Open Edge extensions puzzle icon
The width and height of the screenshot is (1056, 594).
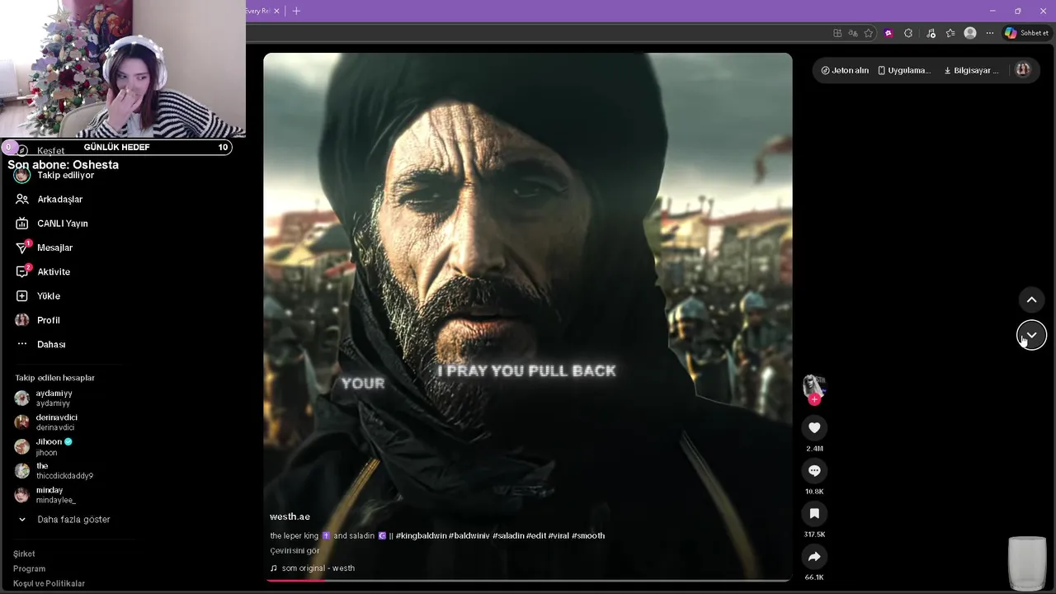[908, 33]
